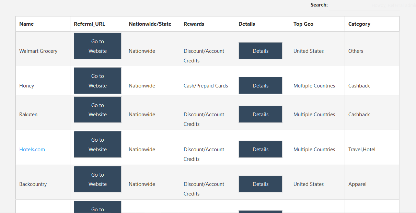Viewport: 416px width, 213px height.
Task: Open Details for Honey
Action: click(x=261, y=85)
